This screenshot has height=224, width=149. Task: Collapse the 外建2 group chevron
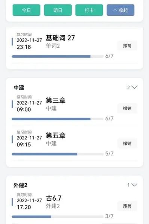(x=134, y=185)
